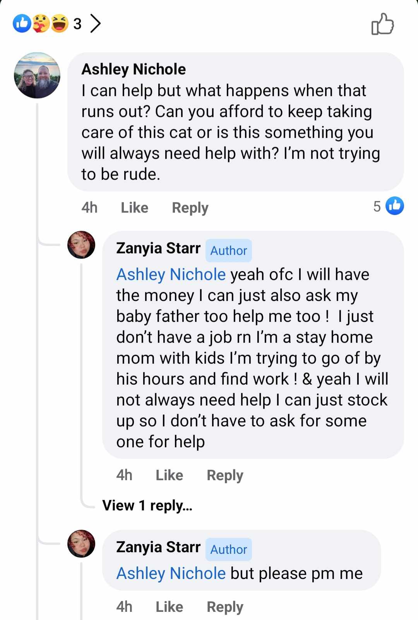Expand reactions list with the chevron arrow

click(95, 24)
